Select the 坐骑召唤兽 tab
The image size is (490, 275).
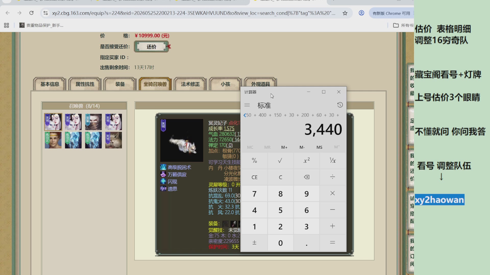[155, 84]
